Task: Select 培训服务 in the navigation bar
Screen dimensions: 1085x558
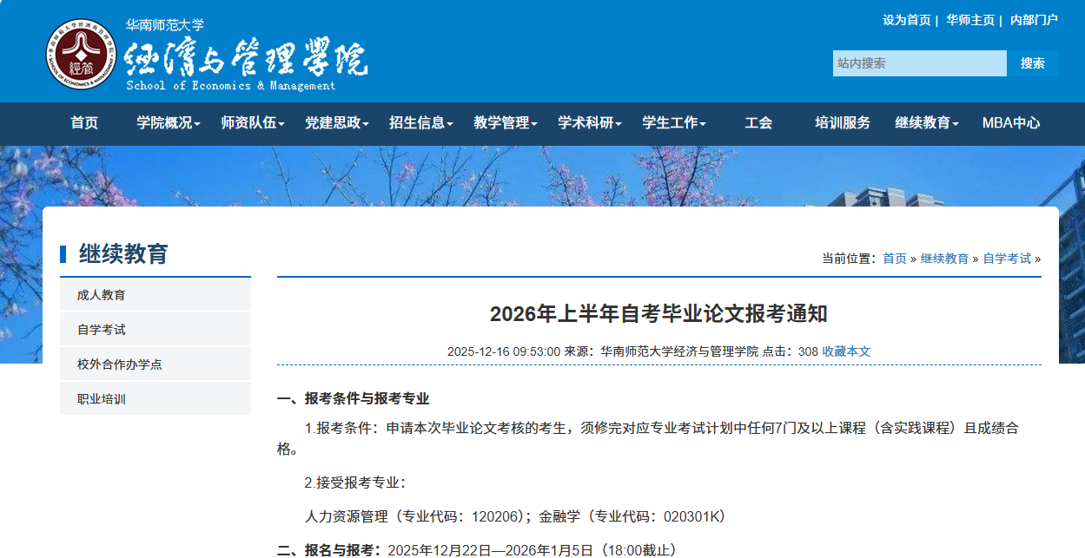Action: pos(842,123)
